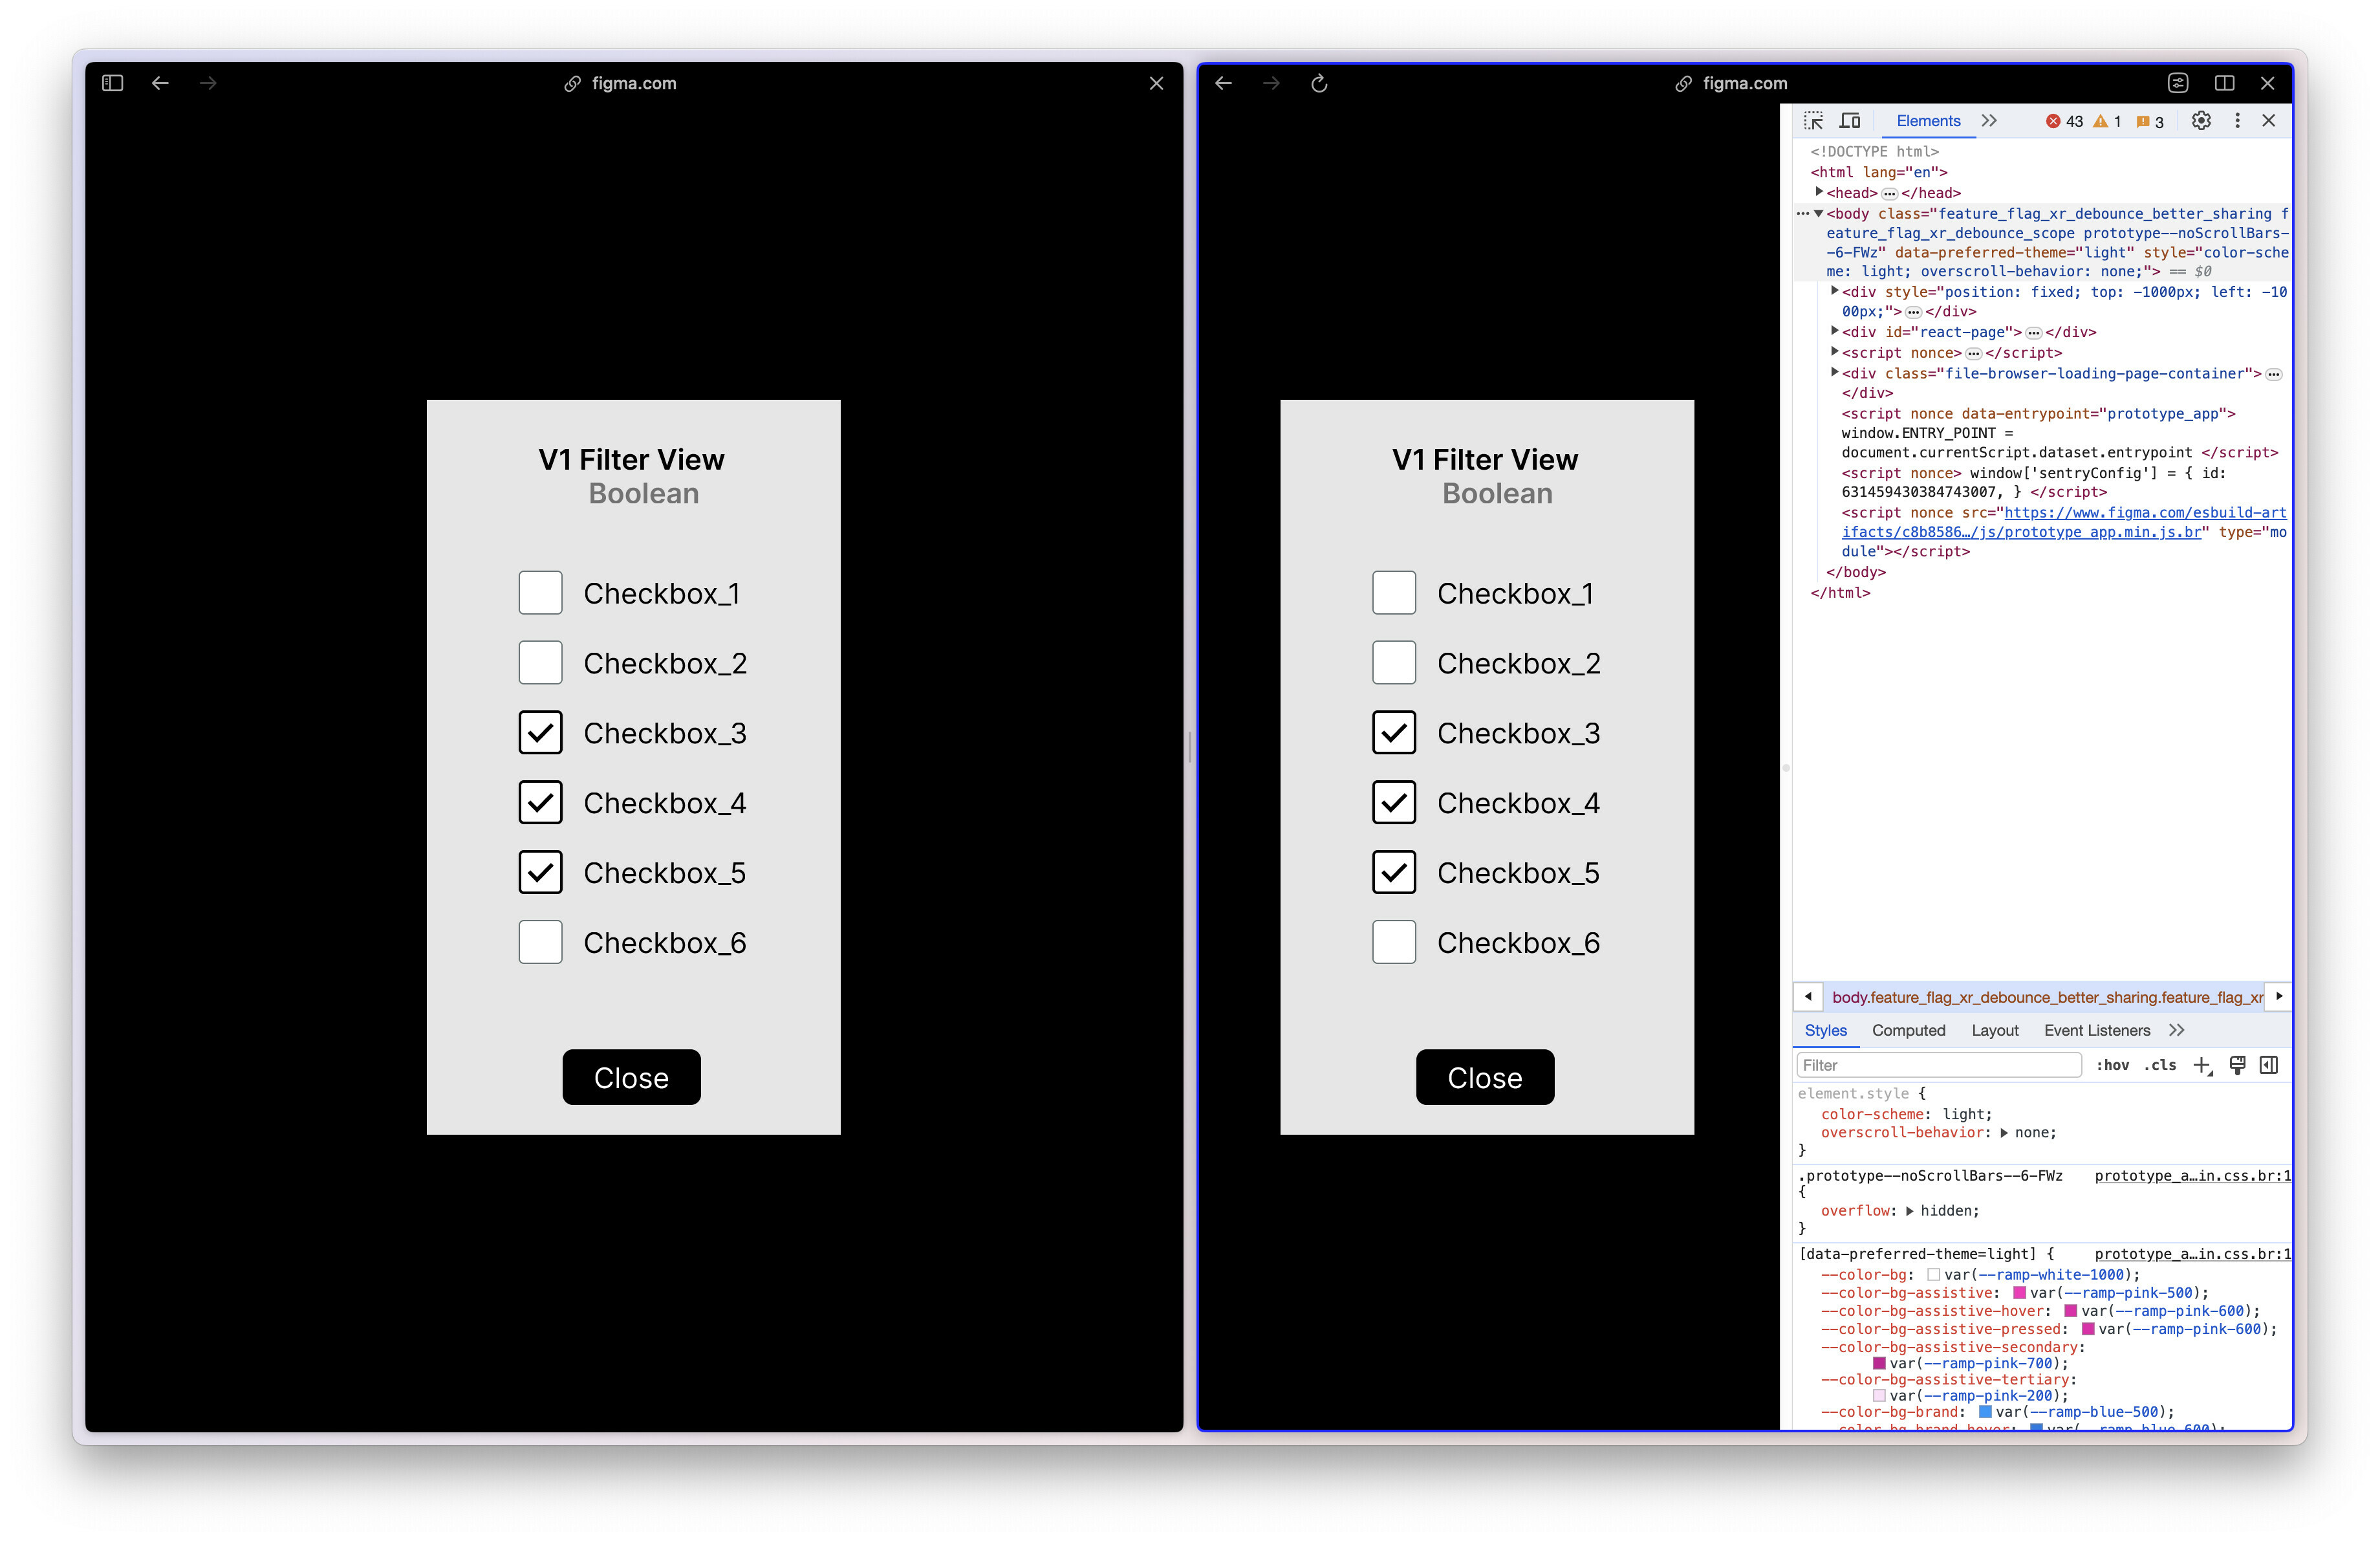
Task: Click link icon beside right figma.com address
Action: pos(1684,84)
